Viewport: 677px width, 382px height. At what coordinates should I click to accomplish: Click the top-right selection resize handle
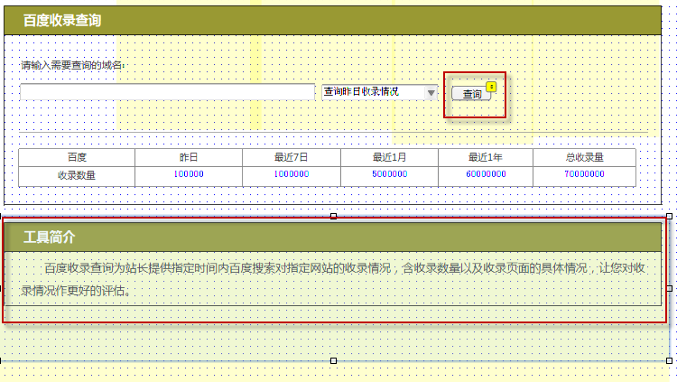click(669, 216)
